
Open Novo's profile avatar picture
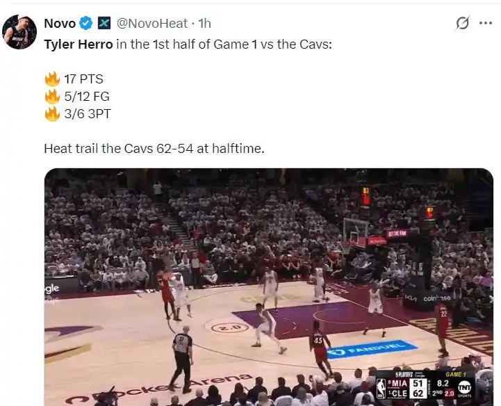(x=19, y=32)
